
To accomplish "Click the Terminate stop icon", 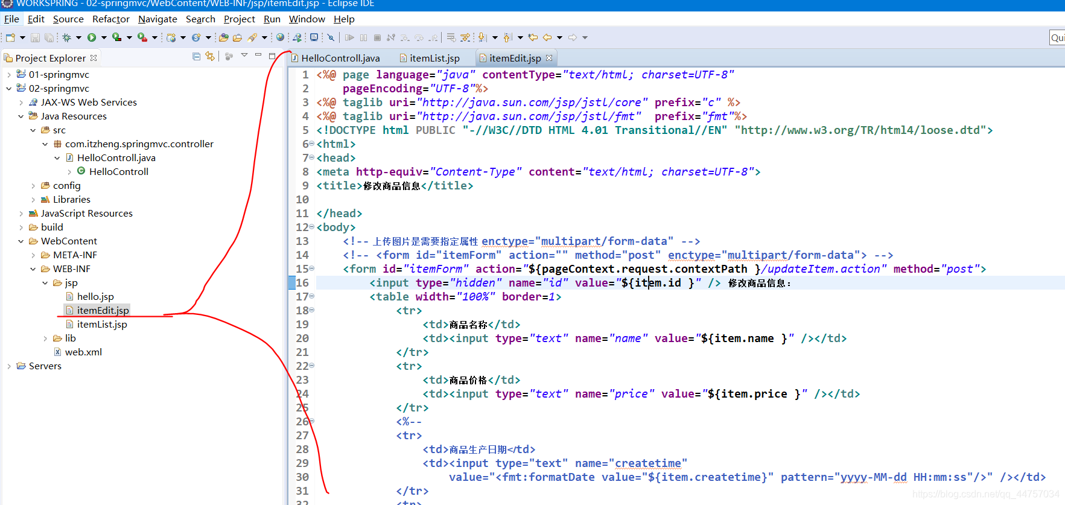I will tap(377, 37).
